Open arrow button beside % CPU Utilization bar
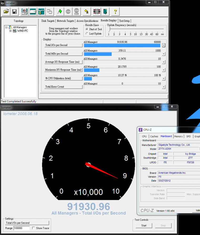 click(x=163, y=78)
